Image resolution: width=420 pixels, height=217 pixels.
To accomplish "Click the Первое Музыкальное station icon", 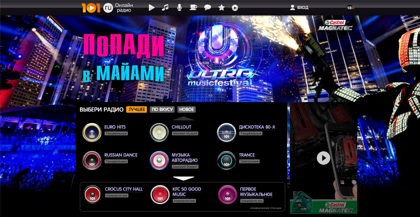I will tap(227, 195).
